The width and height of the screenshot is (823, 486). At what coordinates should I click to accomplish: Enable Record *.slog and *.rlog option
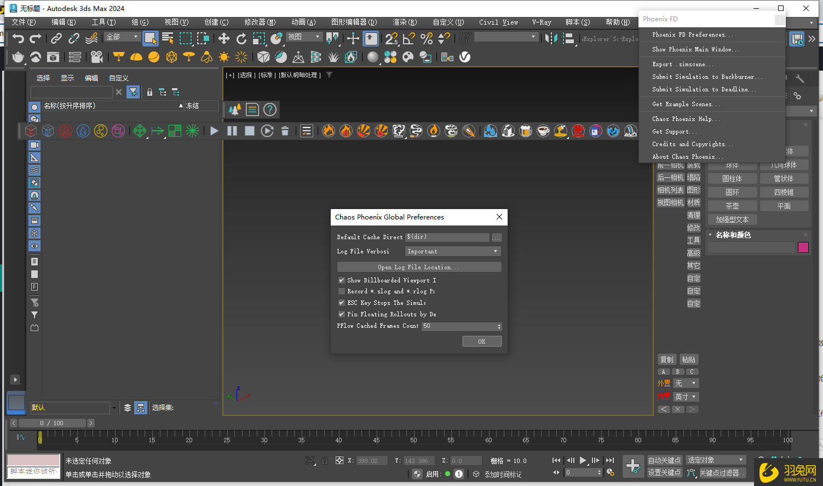(x=341, y=291)
